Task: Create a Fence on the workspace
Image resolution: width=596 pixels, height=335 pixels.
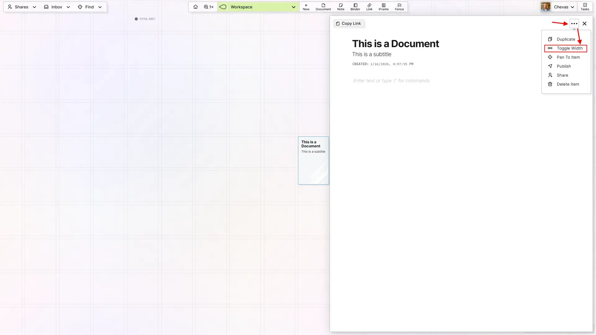Action: (399, 7)
